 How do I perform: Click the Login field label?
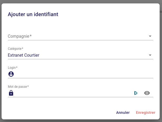(13, 68)
